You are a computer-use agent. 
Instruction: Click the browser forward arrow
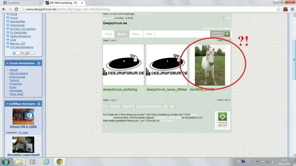(10, 9)
